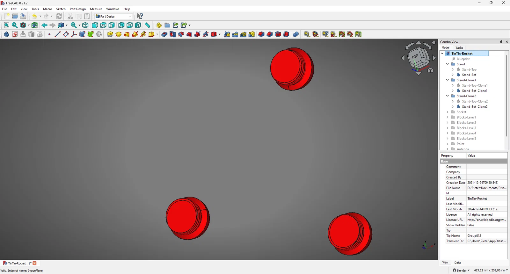Expand the Stand-Bot body
This screenshot has height=274, width=510.
453,75
